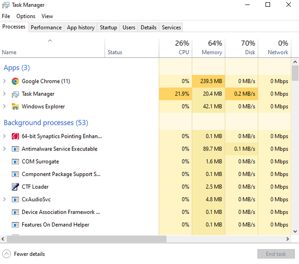Open the Options menu
The width and height of the screenshot is (299, 264).
pyautogui.click(x=26, y=16)
